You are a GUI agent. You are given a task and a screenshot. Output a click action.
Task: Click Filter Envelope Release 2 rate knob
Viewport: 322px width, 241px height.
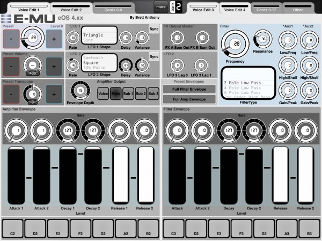pyautogui.click(x=305, y=130)
